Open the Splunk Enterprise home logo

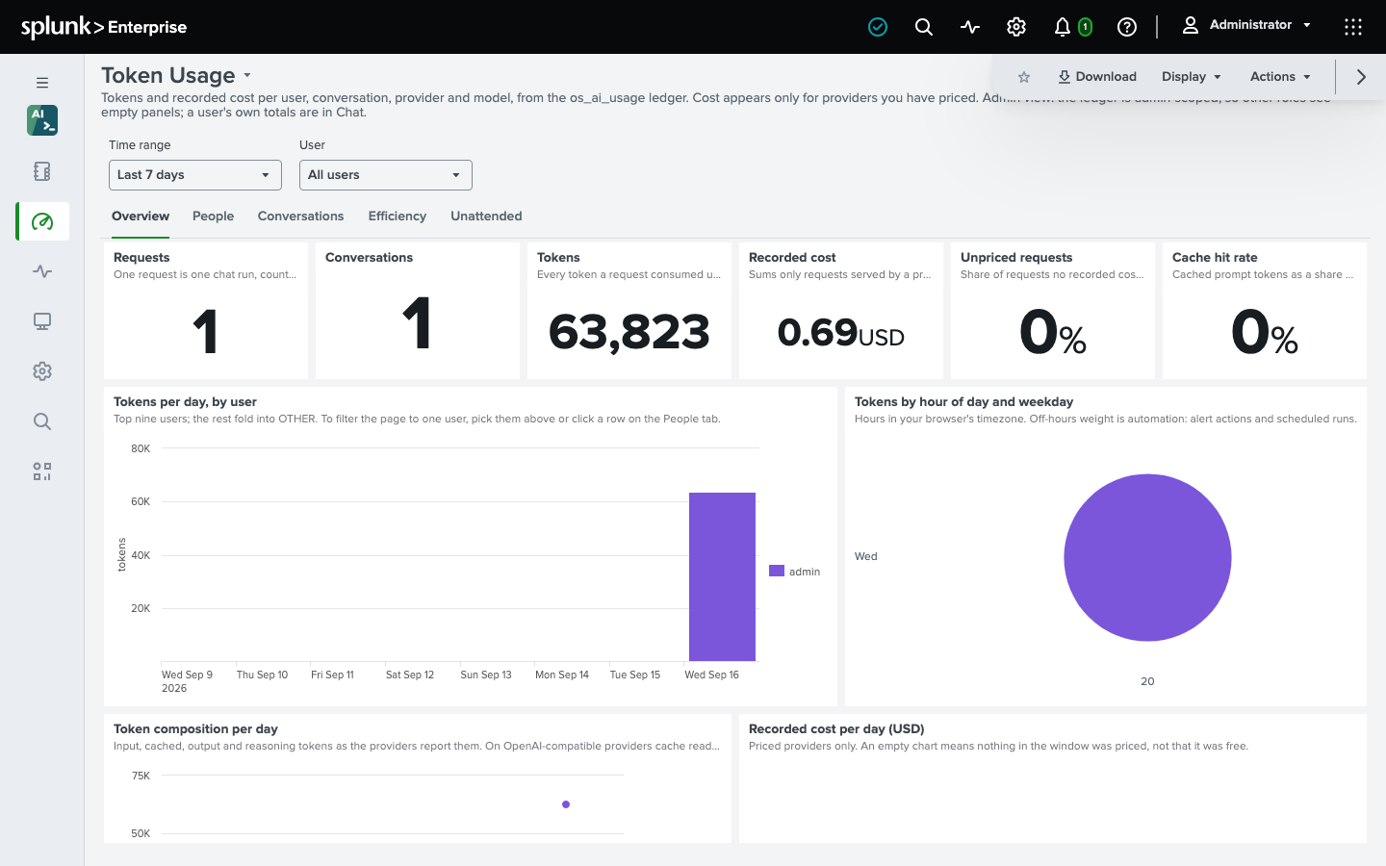point(104,27)
